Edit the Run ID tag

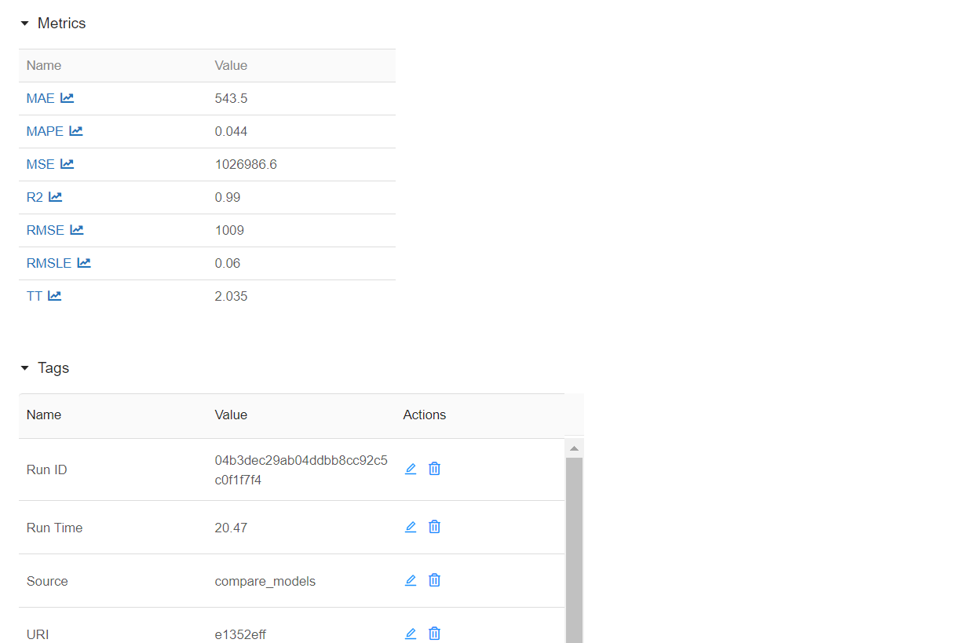click(411, 469)
